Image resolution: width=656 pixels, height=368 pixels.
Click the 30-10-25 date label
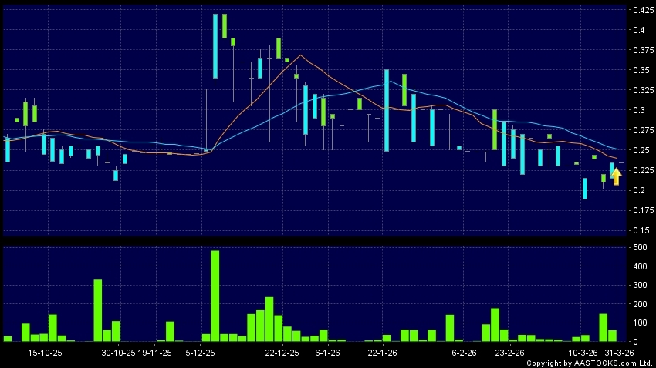click(119, 352)
